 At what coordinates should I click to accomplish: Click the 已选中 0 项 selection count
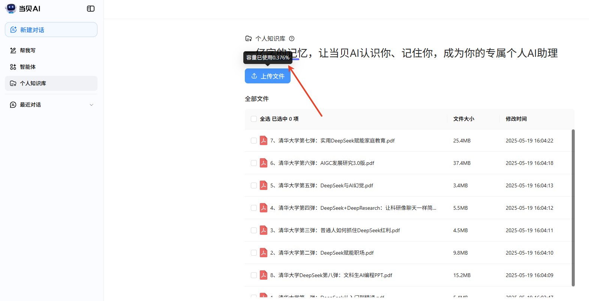(285, 119)
